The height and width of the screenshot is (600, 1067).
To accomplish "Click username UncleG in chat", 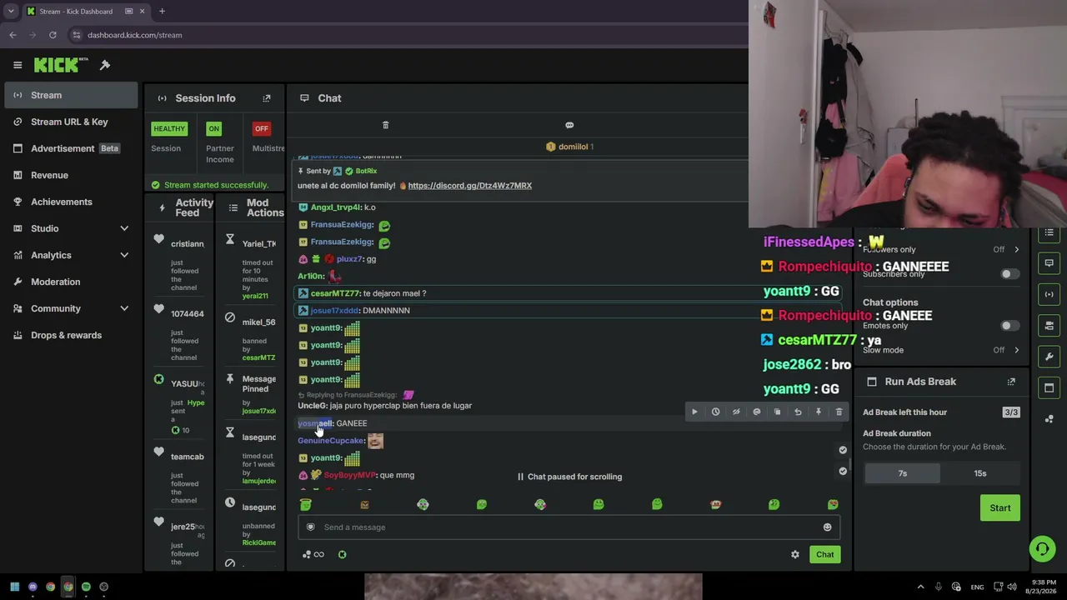I will tap(313, 406).
